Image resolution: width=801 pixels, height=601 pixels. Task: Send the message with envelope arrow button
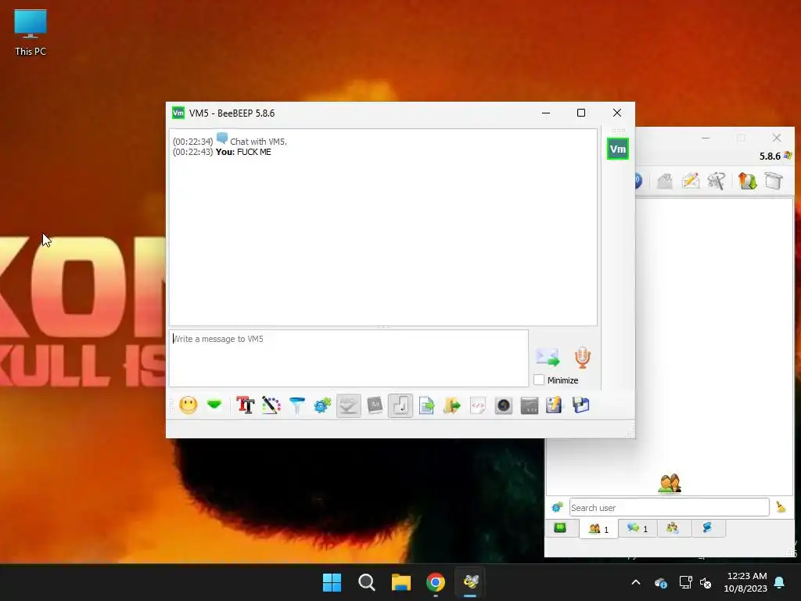[x=548, y=357]
